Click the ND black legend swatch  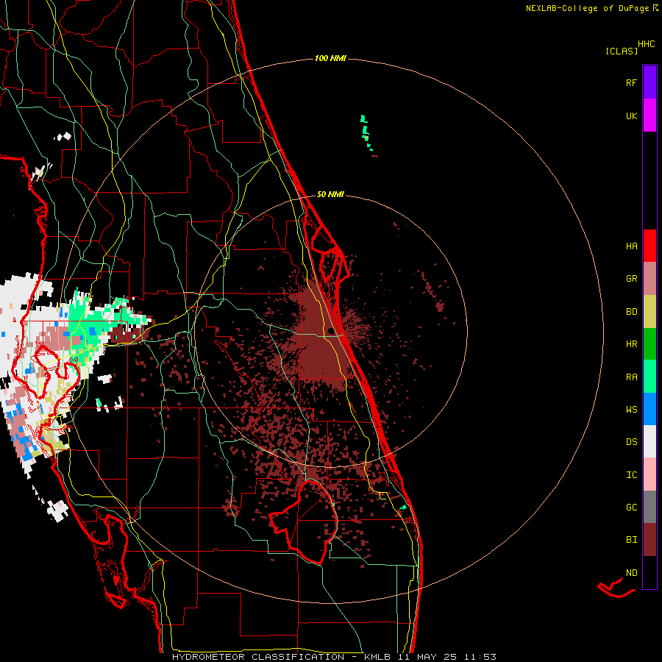click(649, 572)
